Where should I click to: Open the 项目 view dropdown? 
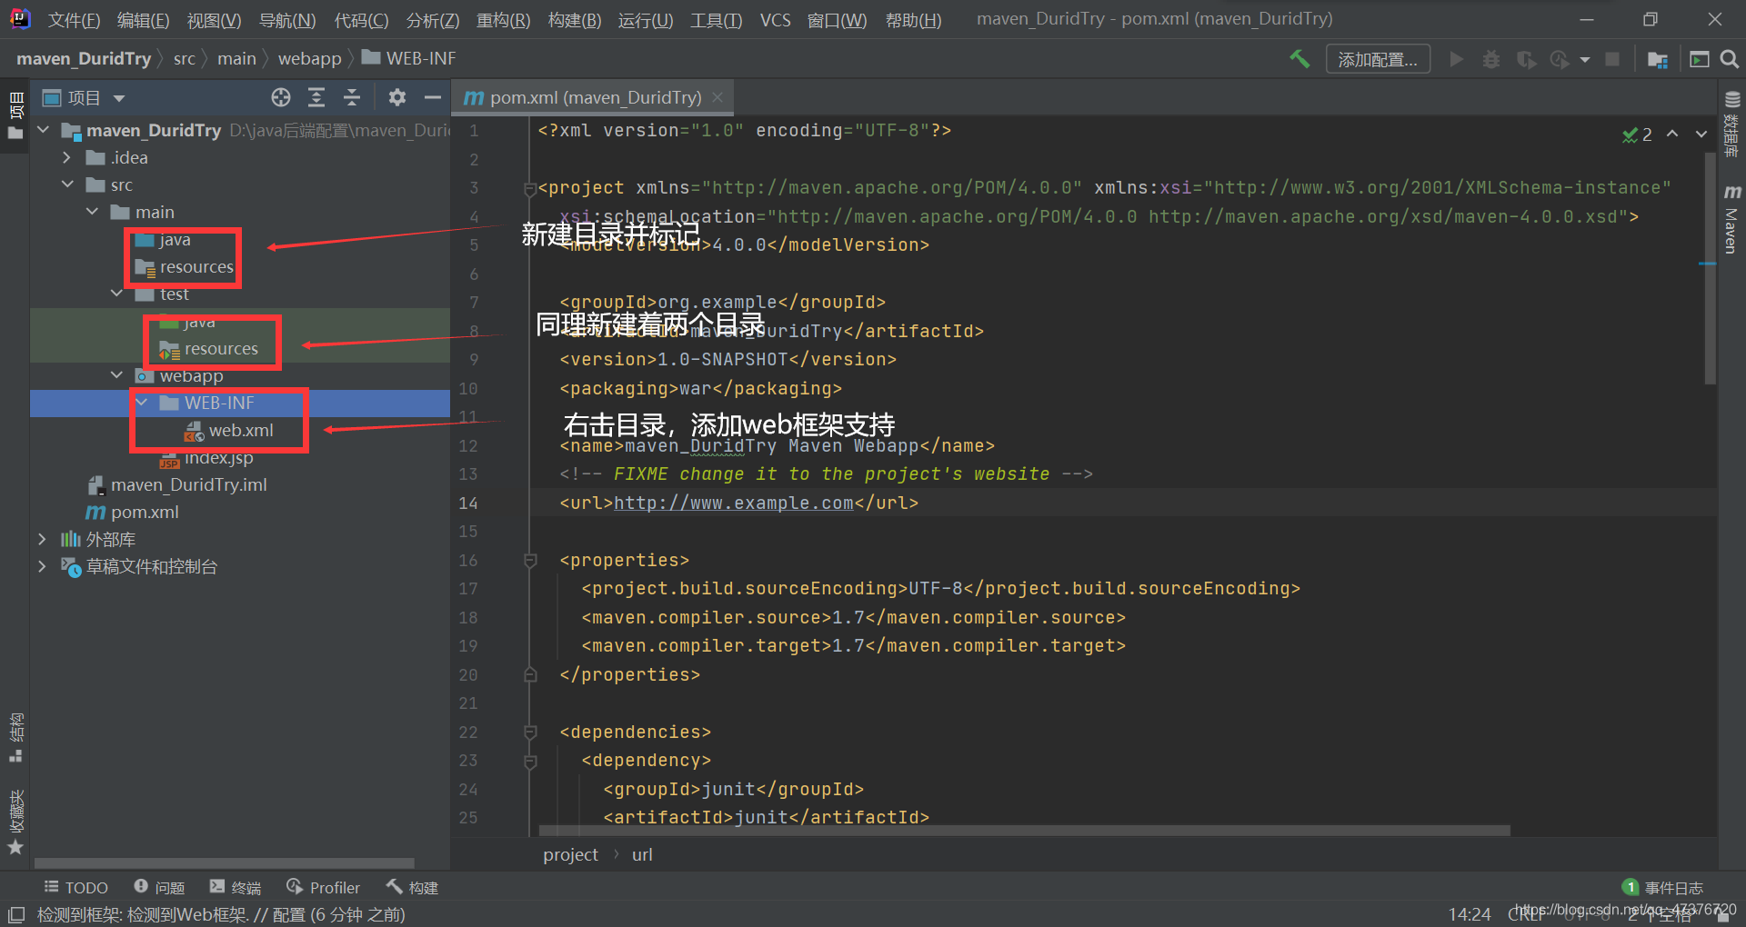coord(85,97)
